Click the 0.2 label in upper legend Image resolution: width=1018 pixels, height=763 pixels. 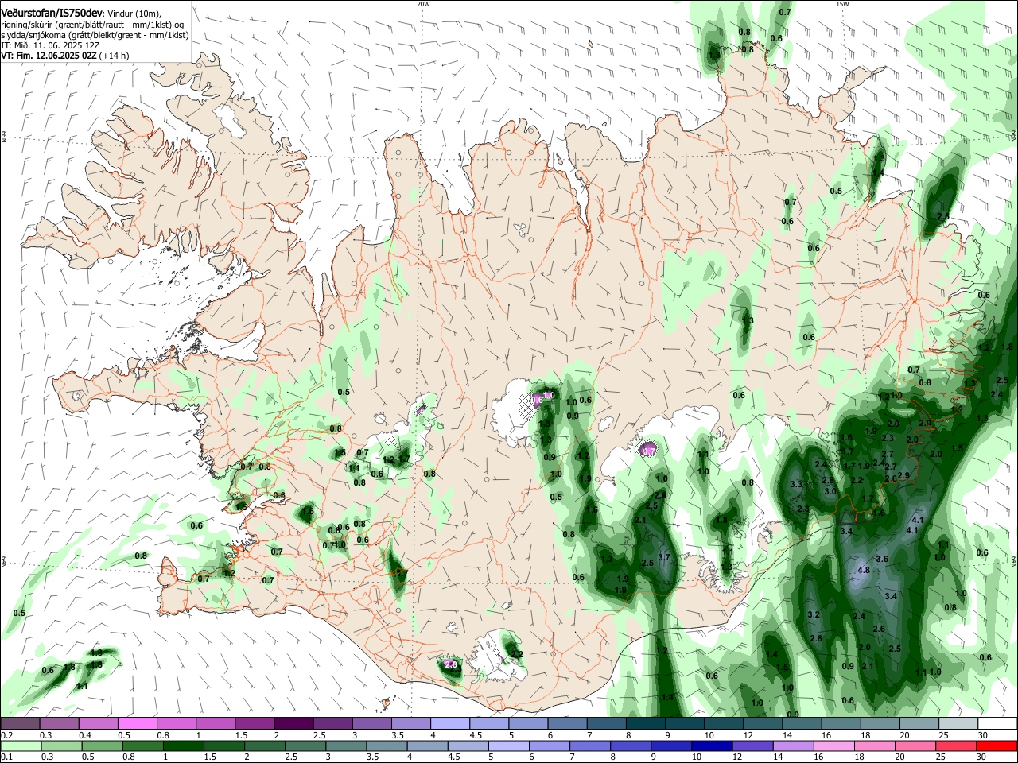coord(6,736)
